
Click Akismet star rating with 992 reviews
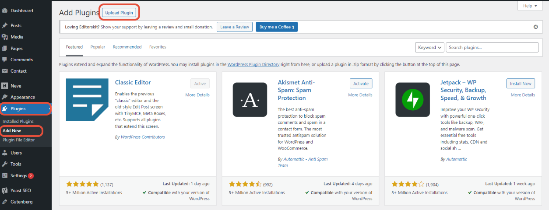pos(245,184)
